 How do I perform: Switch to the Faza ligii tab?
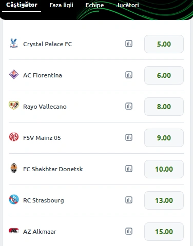click(61, 5)
